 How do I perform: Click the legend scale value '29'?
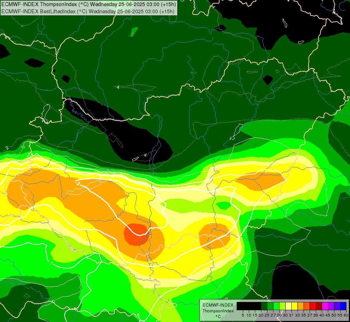[279, 315]
